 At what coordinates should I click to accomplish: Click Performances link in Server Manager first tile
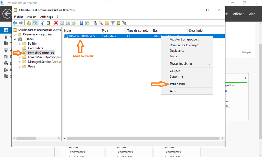[77, 152]
